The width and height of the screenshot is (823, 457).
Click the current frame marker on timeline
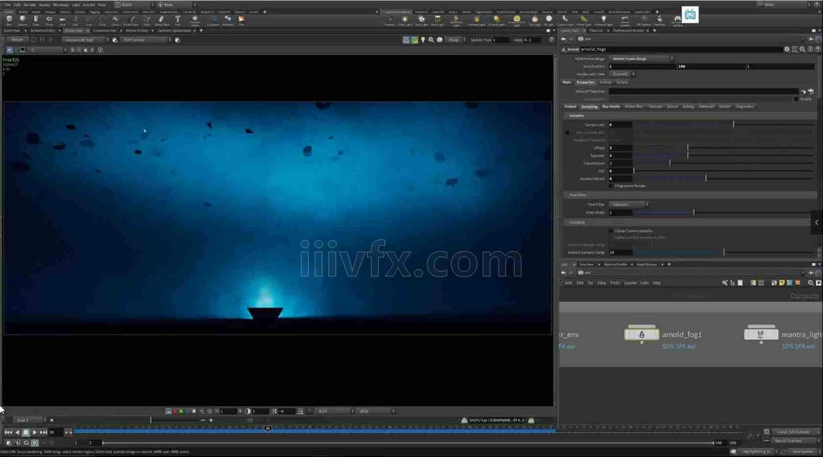click(x=268, y=428)
